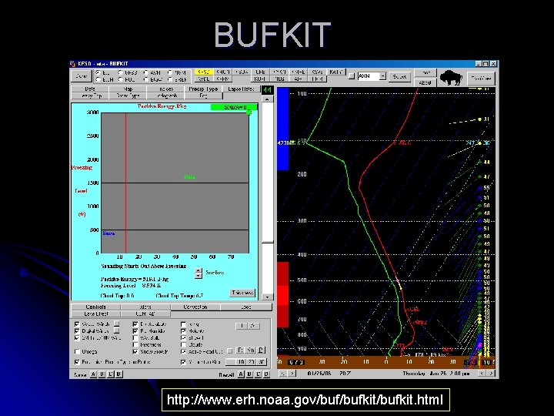Click the previous time arrow below the sounding
The image size is (554, 416).
[282, 373]
